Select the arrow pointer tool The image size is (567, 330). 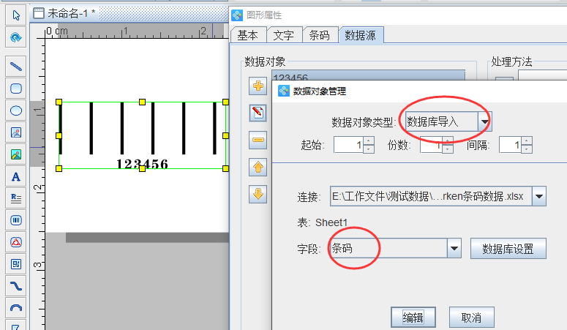click(x=15, y=15)
